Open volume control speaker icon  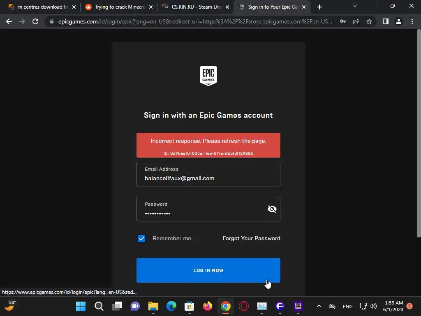tap(373, 306)
